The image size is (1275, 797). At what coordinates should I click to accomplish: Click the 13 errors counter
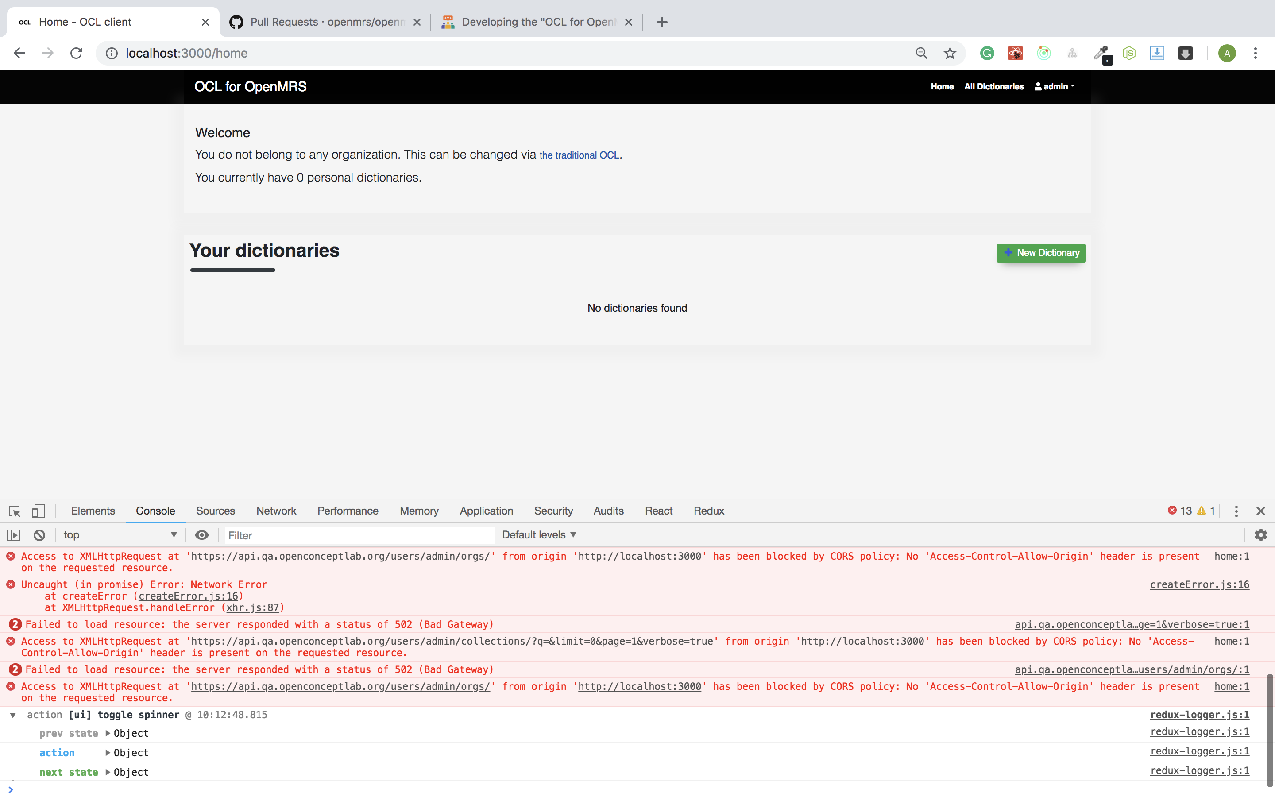pos(1180,511)
